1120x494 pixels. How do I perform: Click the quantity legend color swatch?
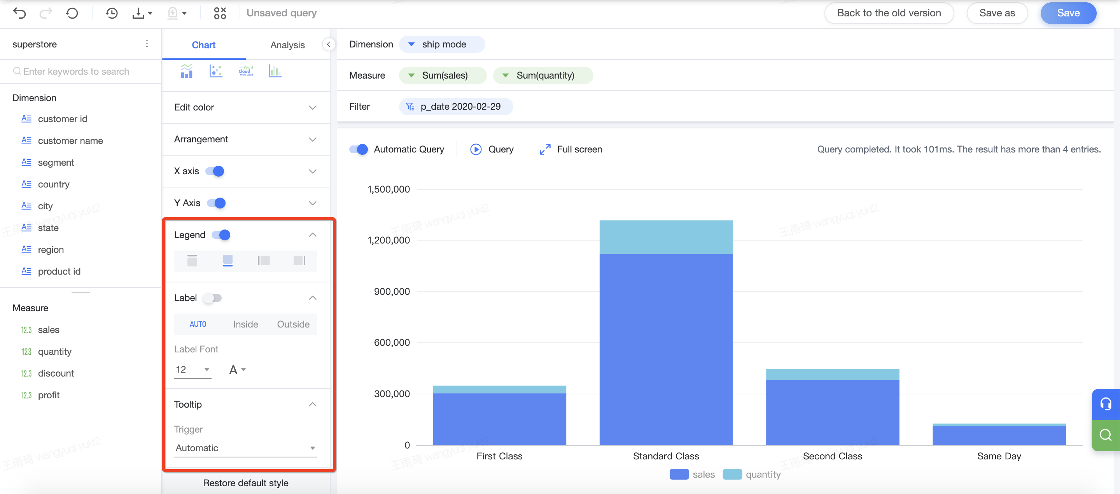pyautogui.click(x=732, y=475)
